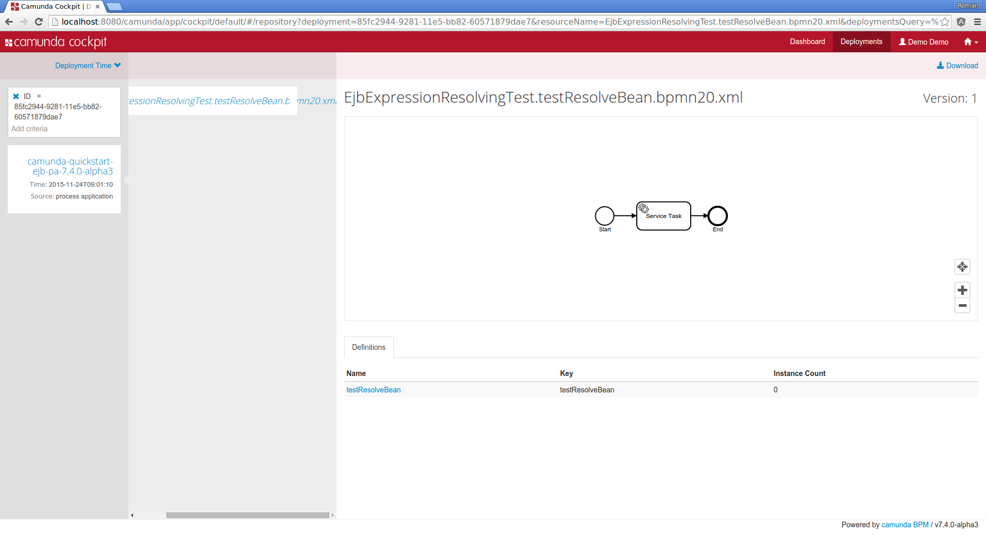Click the ID criterion value 85fc2944-9281-11e5-bb82-60571879dae7

pyautogui.click(x=58, y=112)
